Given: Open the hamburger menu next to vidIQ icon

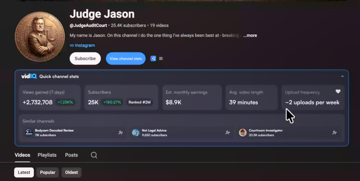Looking at the screenshot, I should point(161,59).
